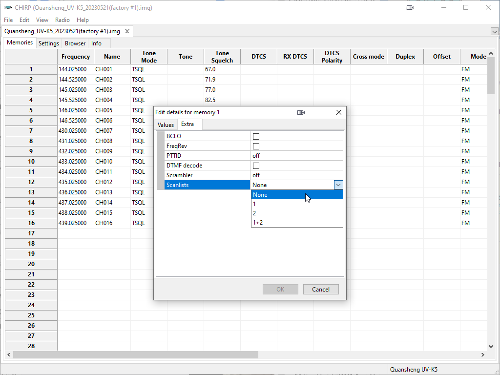
Task: Click the FM mode cell in row 1
Action: point(474,69)
